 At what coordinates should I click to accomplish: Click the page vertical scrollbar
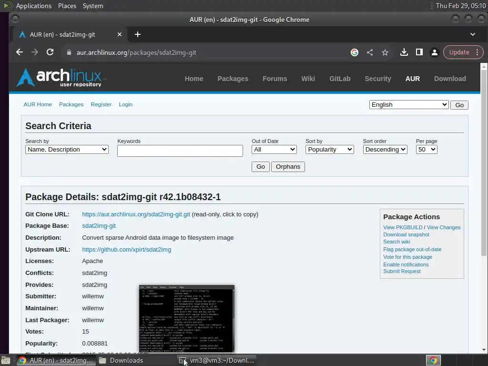point(484,162)
